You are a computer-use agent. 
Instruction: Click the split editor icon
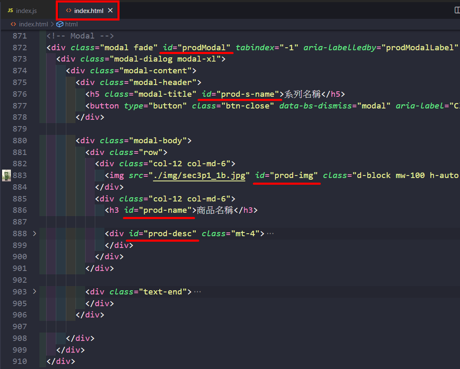(x=457, y=10)
